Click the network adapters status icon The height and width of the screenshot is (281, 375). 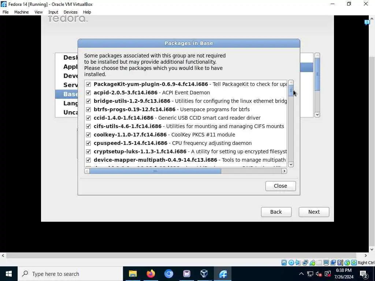pos(305,263)
